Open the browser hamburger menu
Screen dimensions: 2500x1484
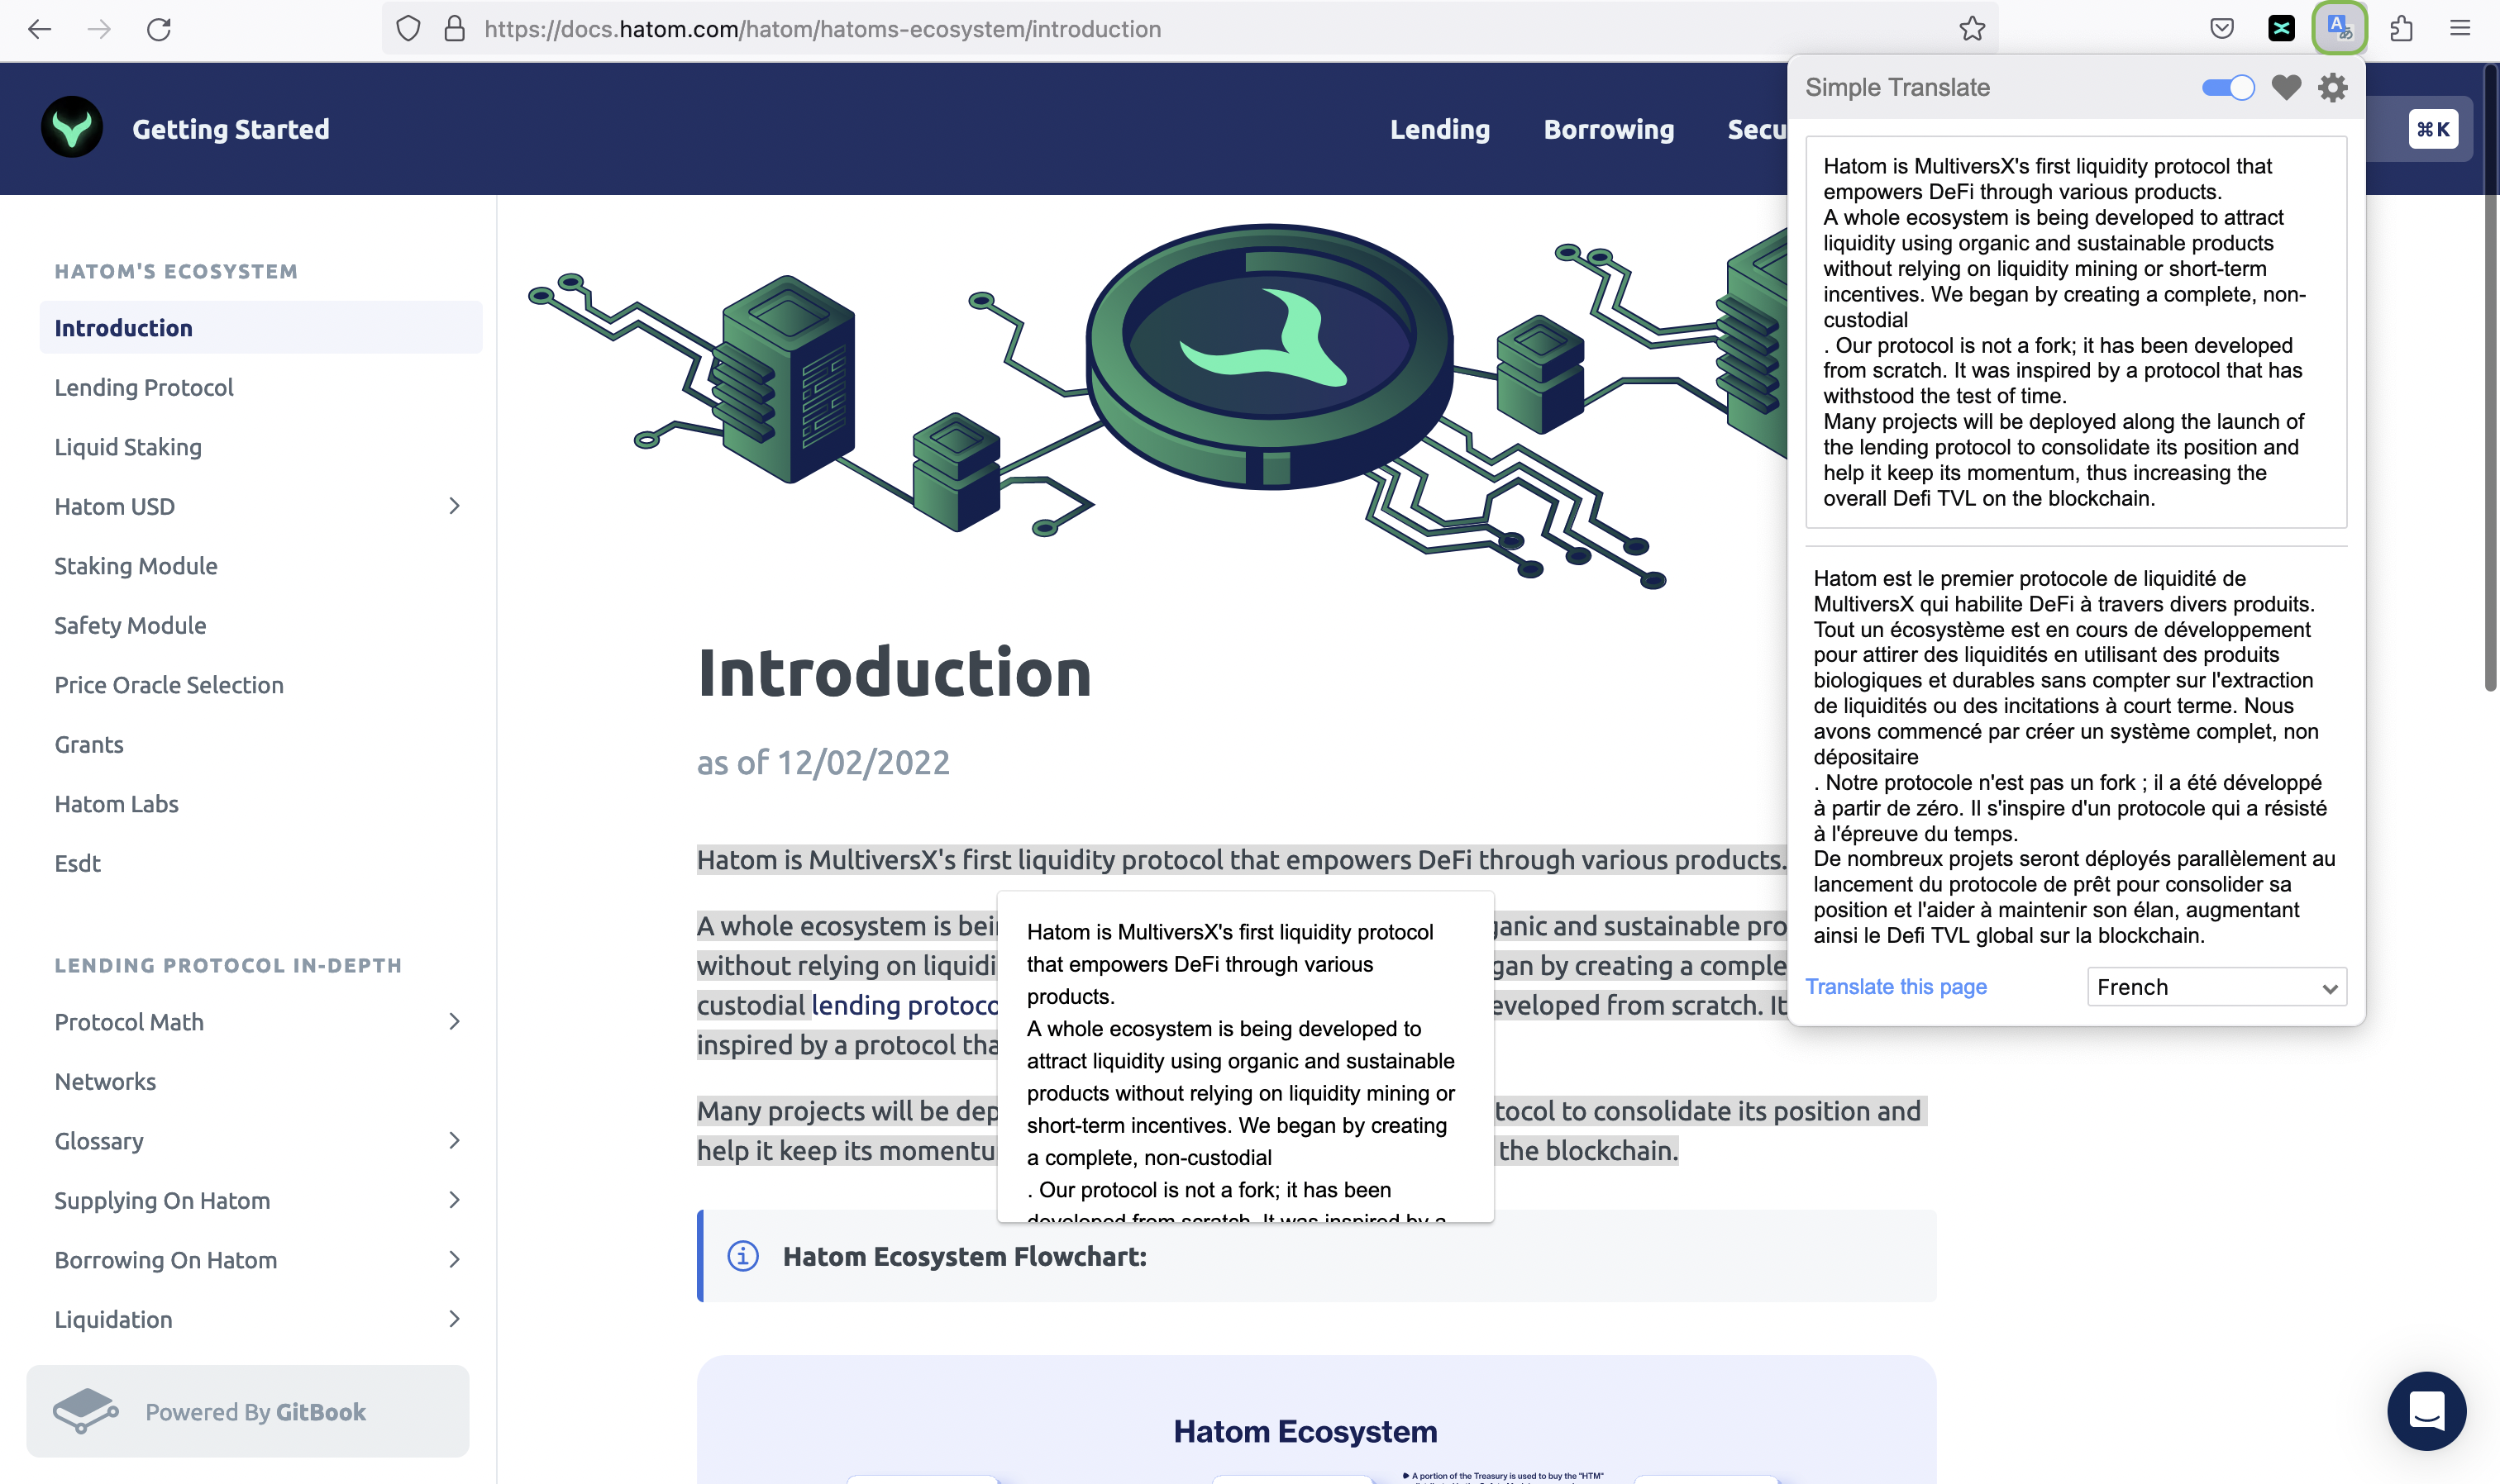2460,29
